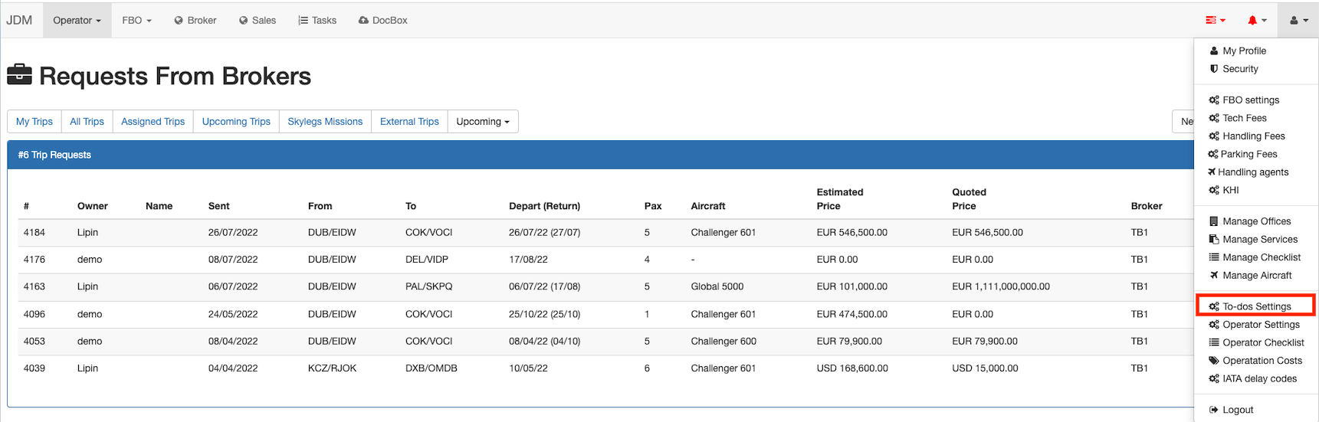Select the Skylegs Missions tab
This screenshot has width=1319, height=422.
[x=325, y=122]
